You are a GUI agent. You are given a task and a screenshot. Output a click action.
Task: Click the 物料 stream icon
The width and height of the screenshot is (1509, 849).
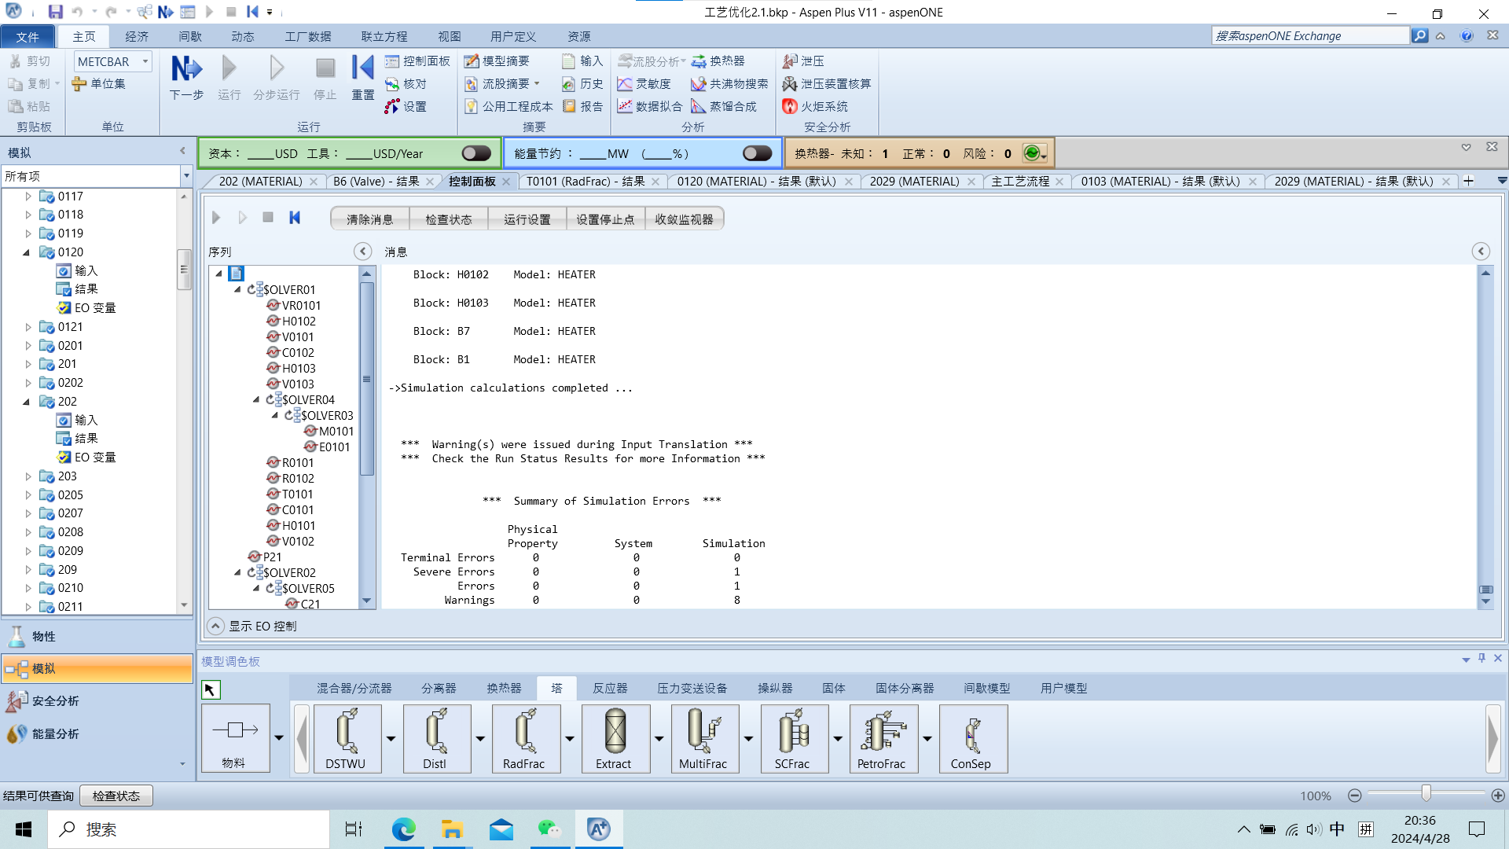235,738
